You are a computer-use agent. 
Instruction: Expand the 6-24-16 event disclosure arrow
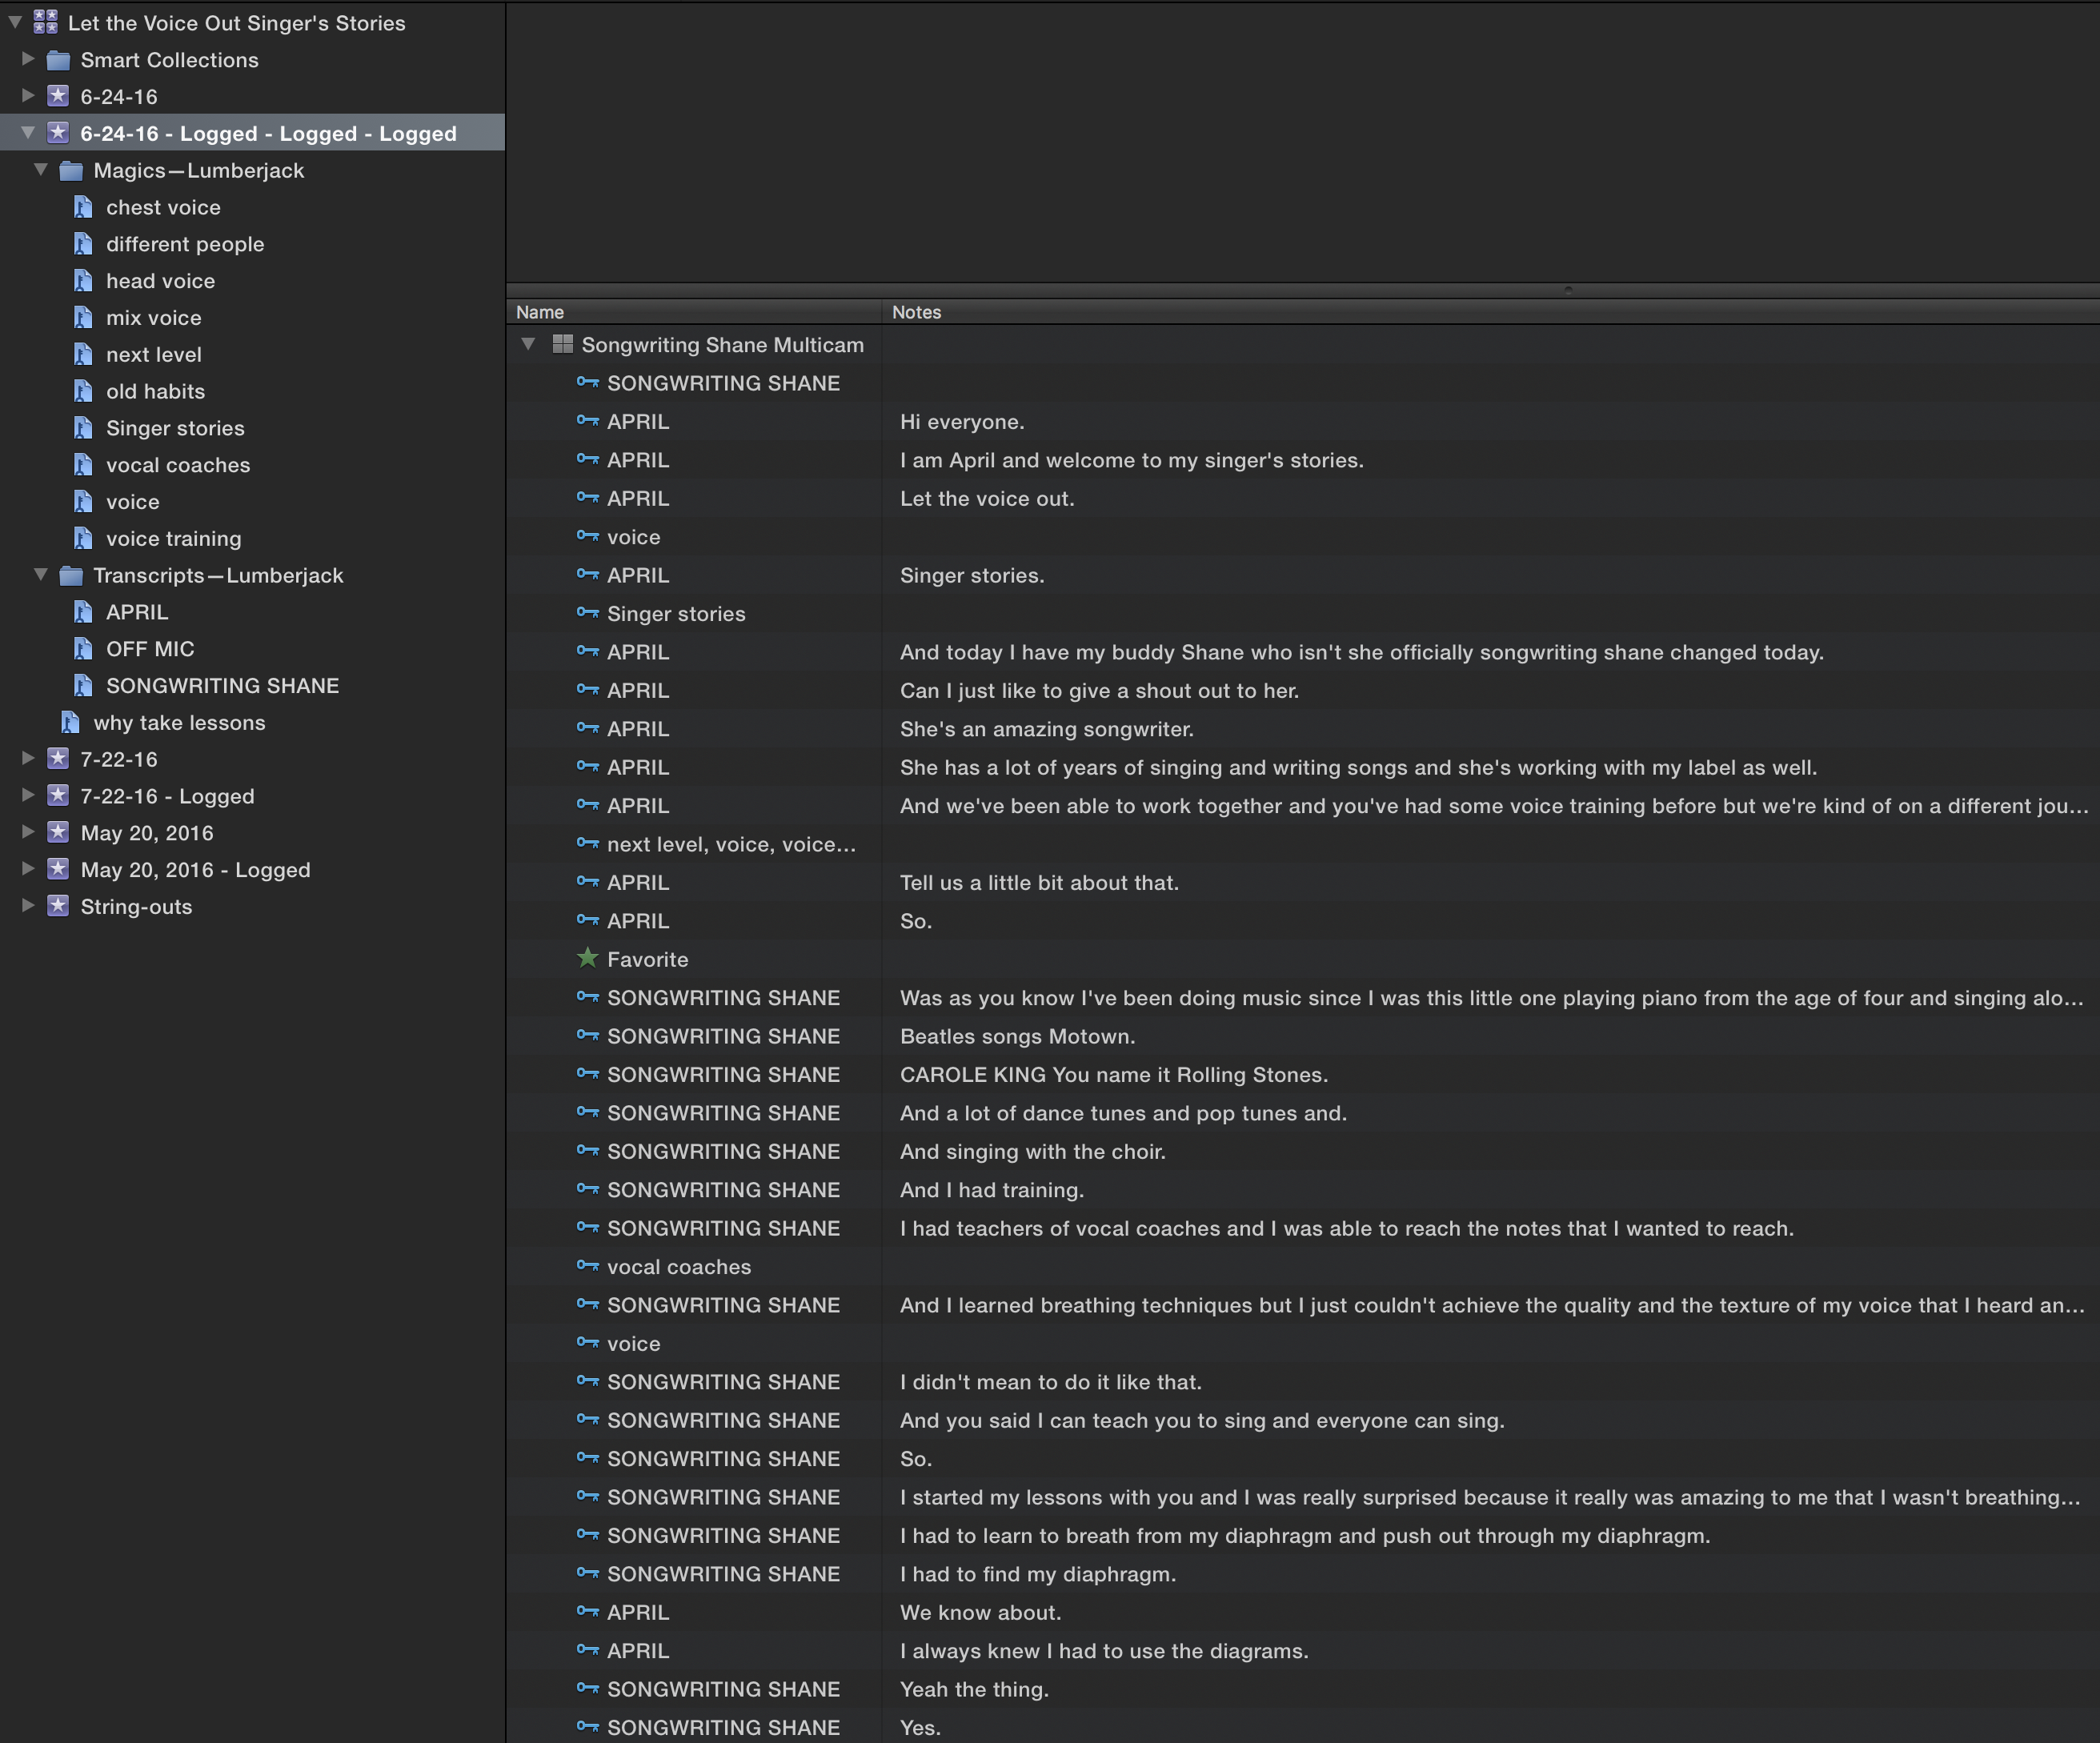click(28, 96)
